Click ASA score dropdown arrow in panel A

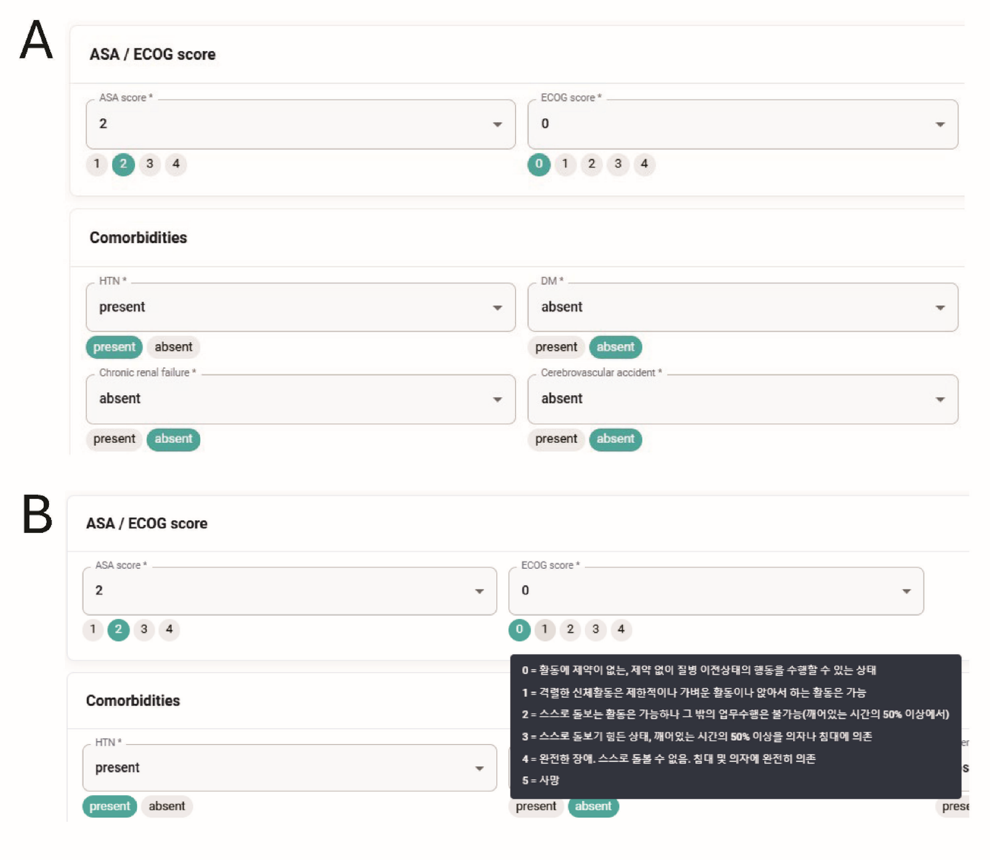pos(497,125)
